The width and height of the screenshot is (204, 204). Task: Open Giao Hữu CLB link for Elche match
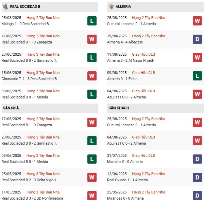click(143, 73)
